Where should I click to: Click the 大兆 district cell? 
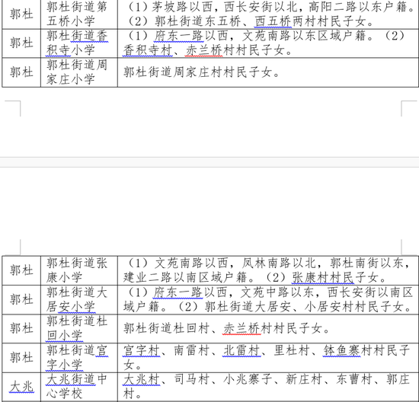pyautogui.click(x=21, y=387)
